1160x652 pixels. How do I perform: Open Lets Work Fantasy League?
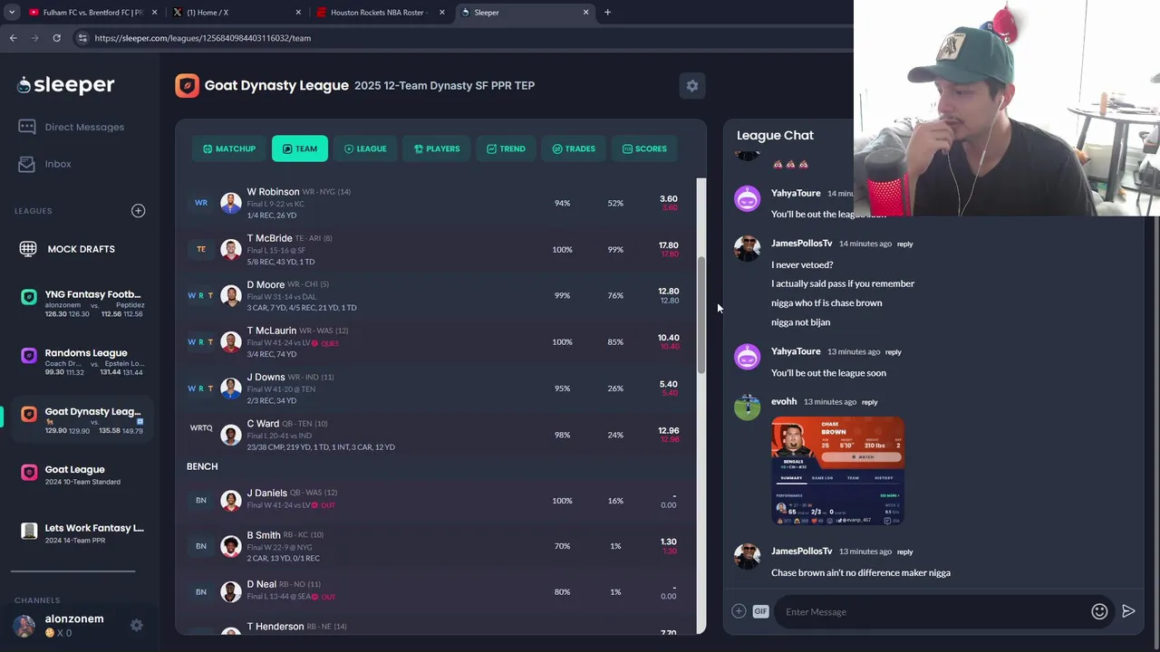[x=82, y=532]
